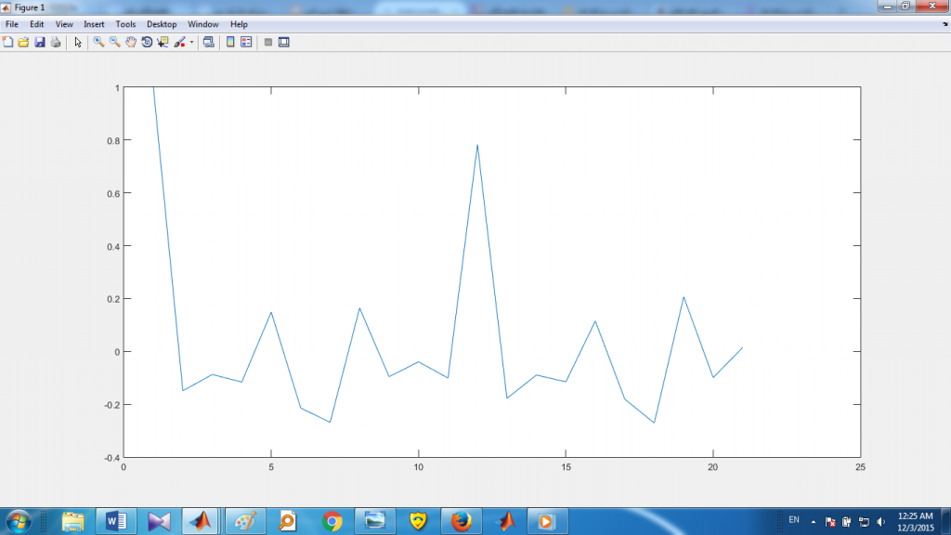
Task: Click the Link Plot toolbar icon
Action: pos(209,42)
